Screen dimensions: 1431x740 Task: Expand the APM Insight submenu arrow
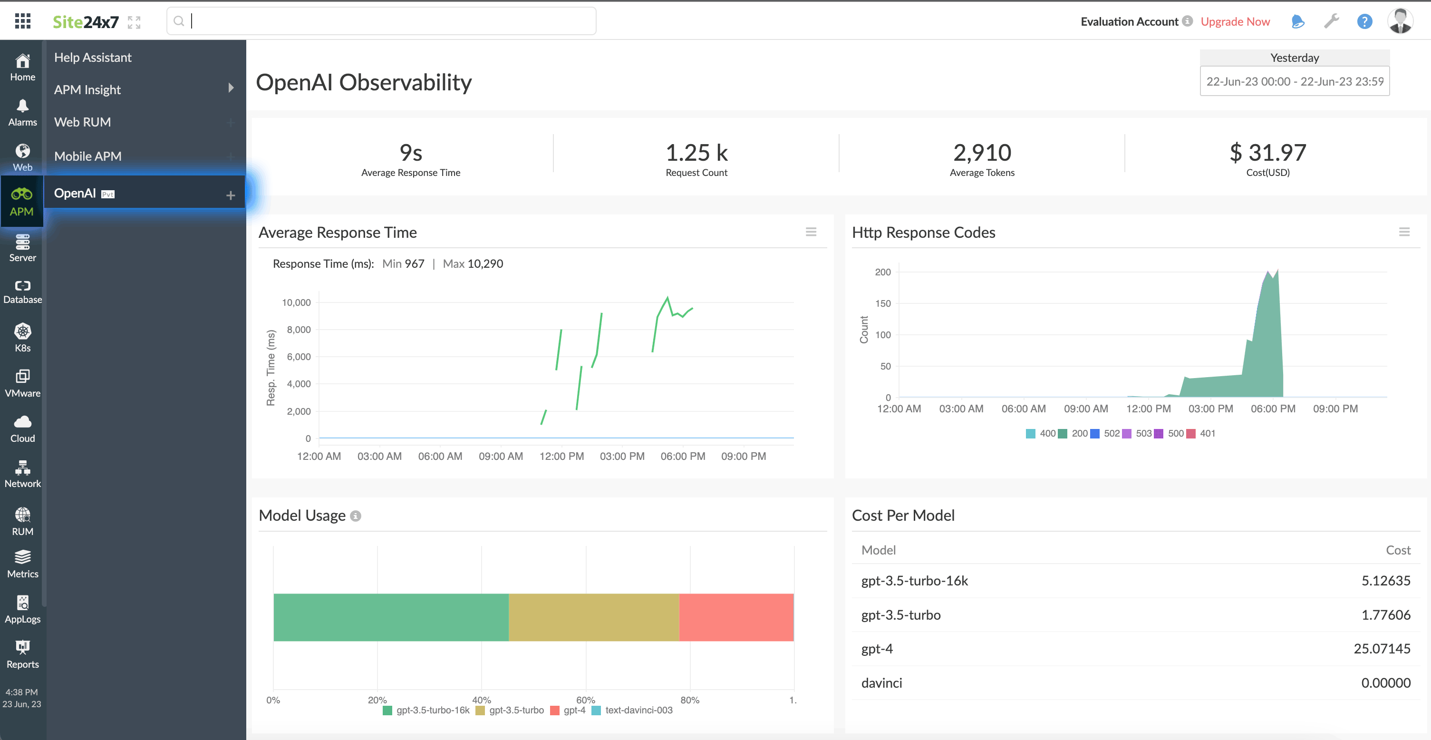click(231, 88)
